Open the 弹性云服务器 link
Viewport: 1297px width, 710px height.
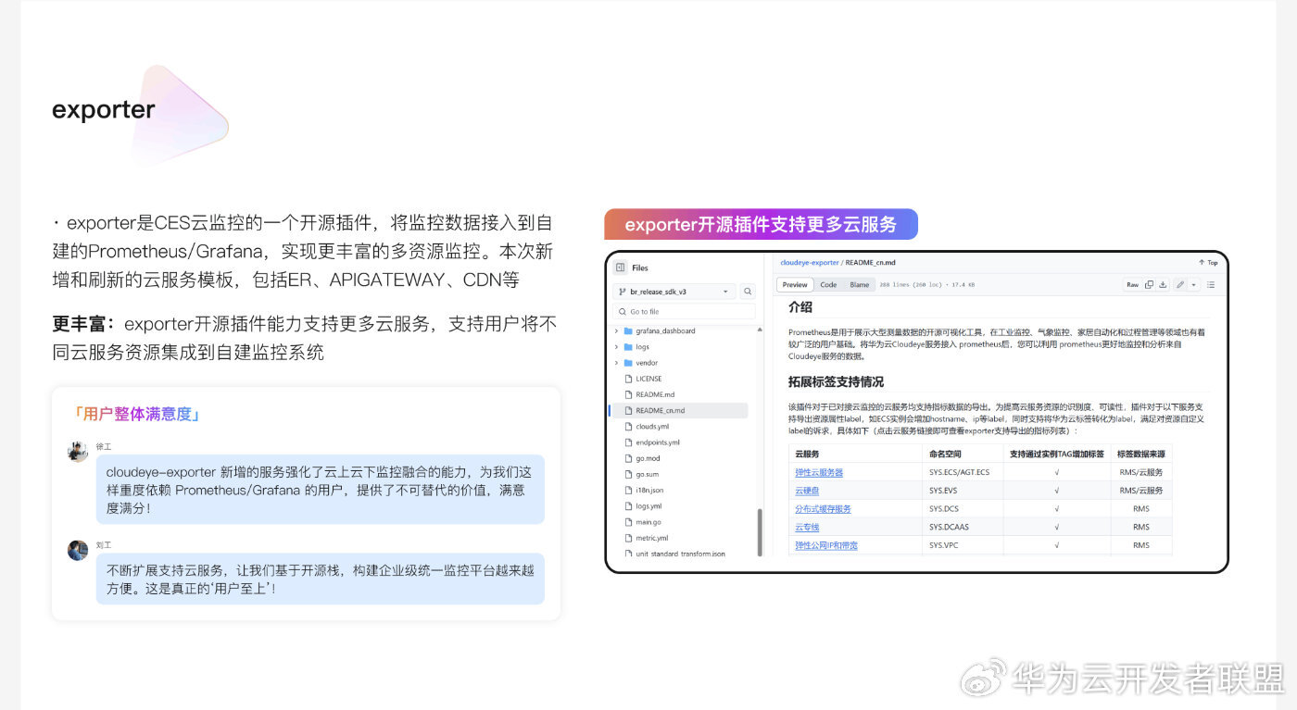click(x=819, y=472)
